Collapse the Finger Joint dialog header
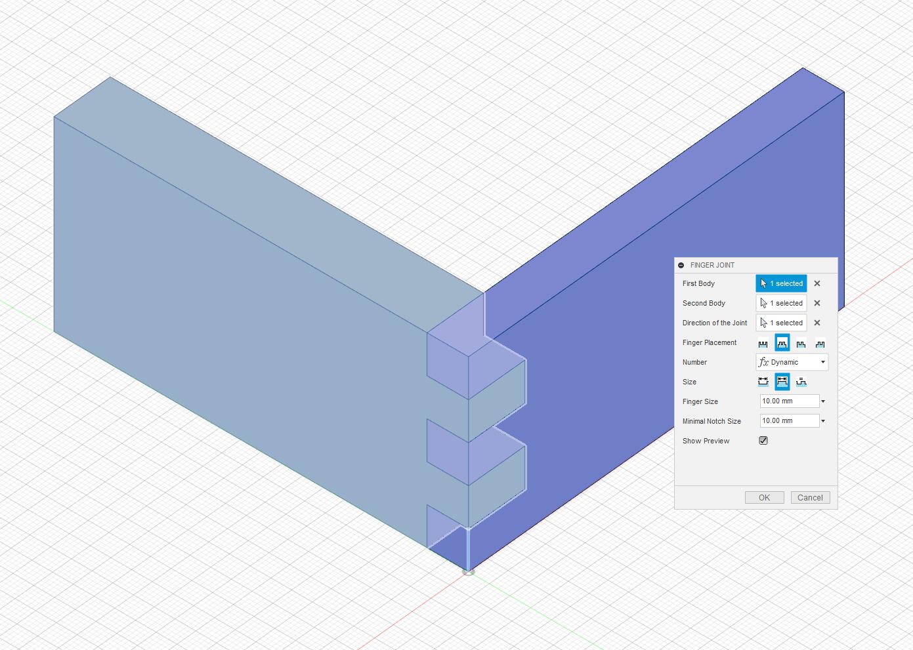913x650 pixels. [x=680, y=265]
